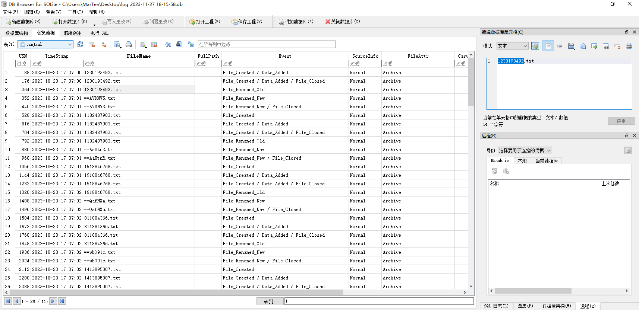
Task: Sort by the TimeStamp column header
Action: 57,56
